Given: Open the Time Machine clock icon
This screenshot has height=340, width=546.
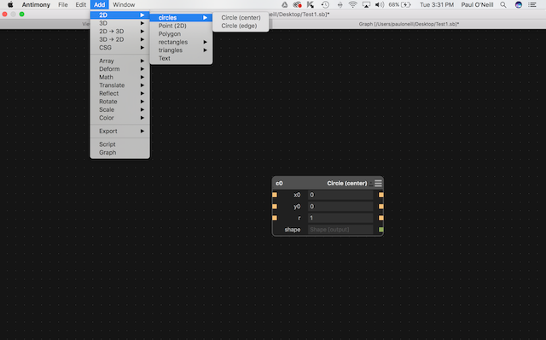Looking at the screenshot, I should pos(325,4).
